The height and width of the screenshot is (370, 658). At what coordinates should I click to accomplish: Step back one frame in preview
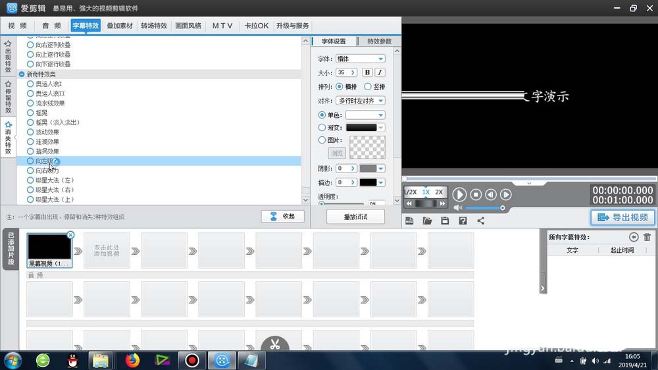[x=491, y=194]
